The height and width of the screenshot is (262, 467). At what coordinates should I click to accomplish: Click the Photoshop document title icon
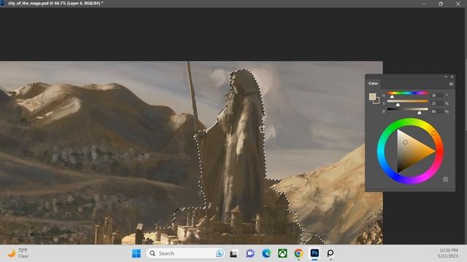[3, 3]
